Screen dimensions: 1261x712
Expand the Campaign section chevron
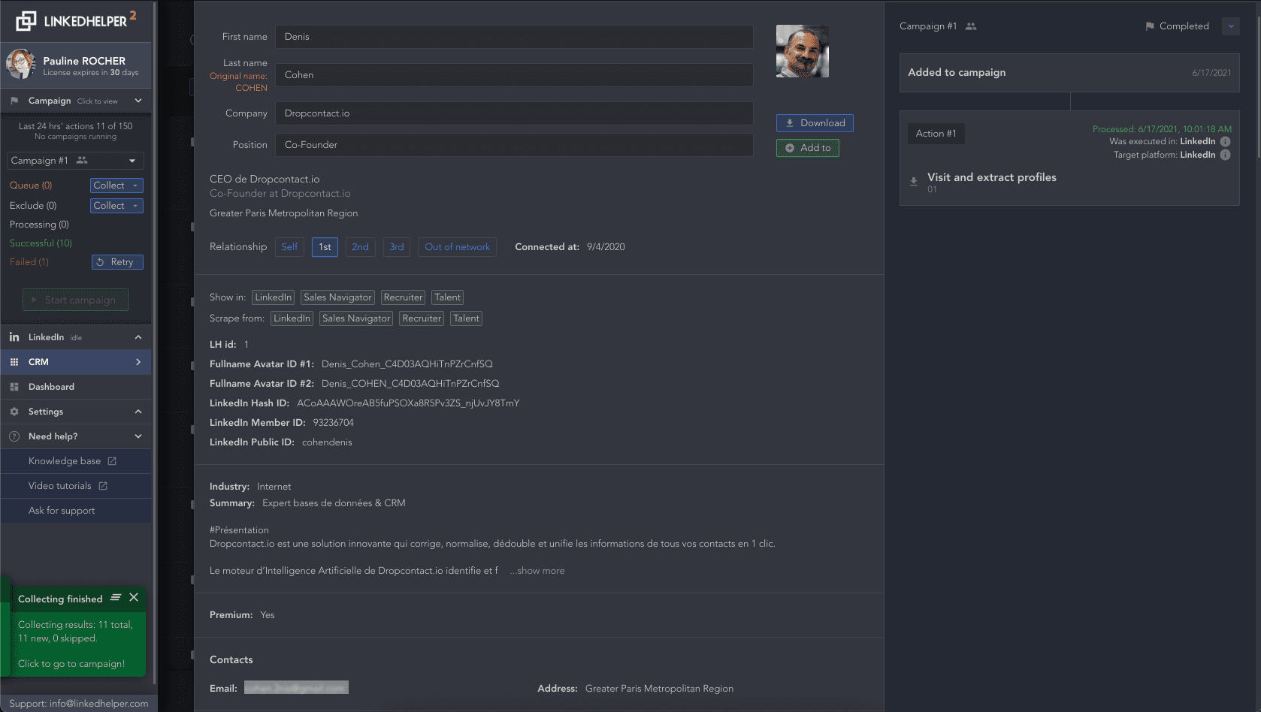(138, 101)
